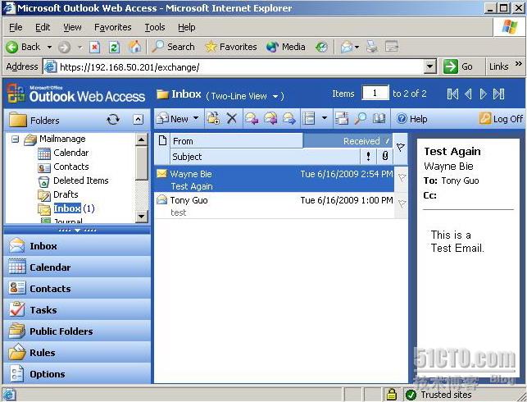This screenshot has height=402, width=527.
Task: Expand the Address bar dropdown list
Action: [429, 66]
